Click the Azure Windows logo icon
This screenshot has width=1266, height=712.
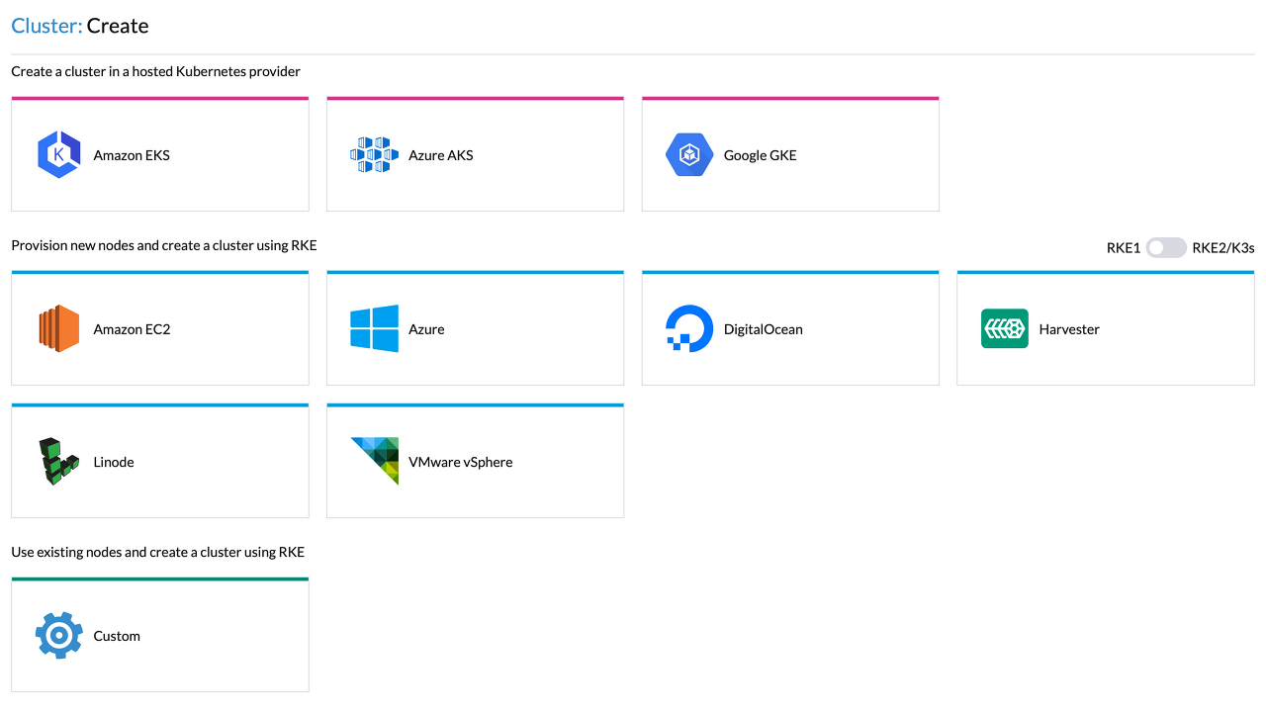(x=374, y=328)
